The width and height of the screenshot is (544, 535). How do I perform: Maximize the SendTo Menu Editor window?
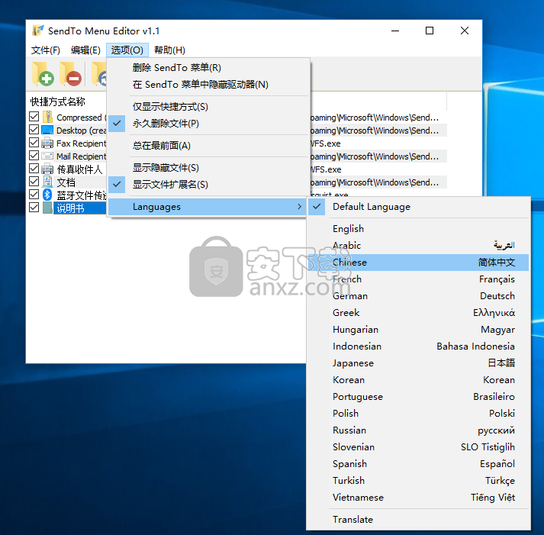[x=430, y=31]
